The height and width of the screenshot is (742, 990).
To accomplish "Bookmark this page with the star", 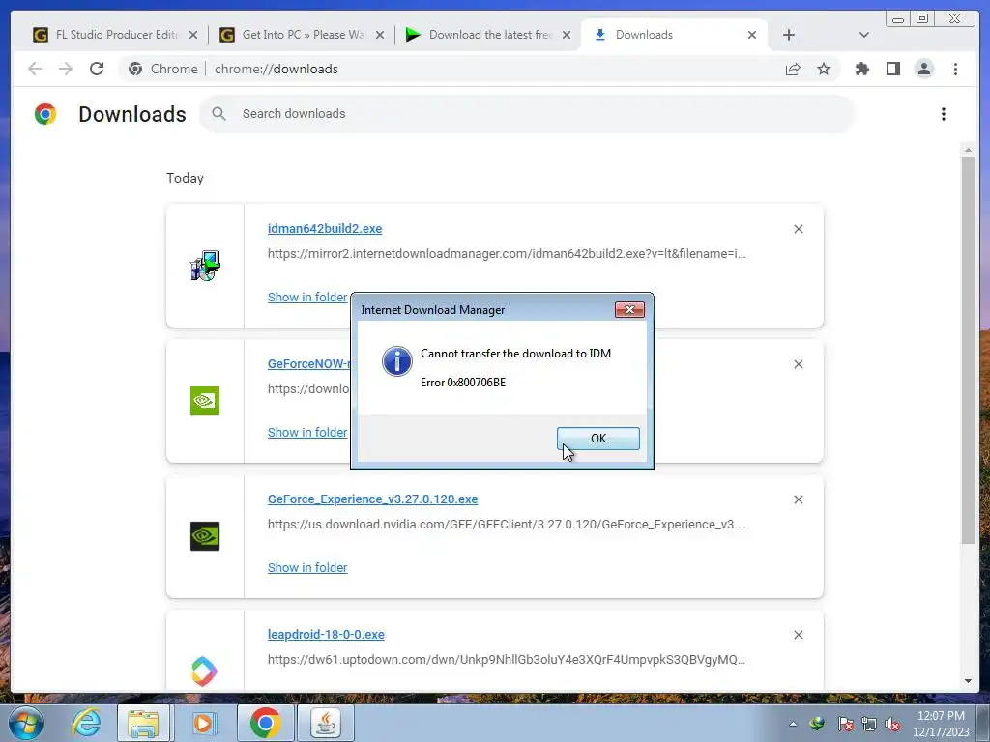I will [x=824, y=69].
